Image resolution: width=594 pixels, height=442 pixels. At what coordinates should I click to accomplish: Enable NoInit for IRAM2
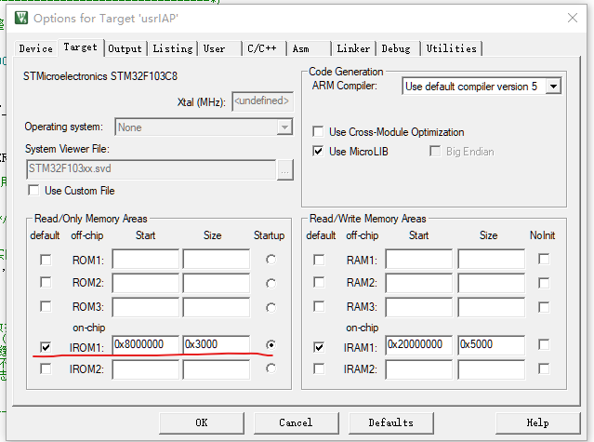(x=544, y=368)
